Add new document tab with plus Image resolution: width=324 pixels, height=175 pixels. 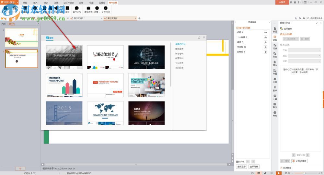click(x=139, y=18)
